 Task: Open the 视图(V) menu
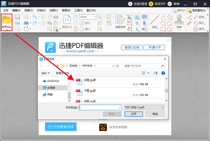[29, 10]
